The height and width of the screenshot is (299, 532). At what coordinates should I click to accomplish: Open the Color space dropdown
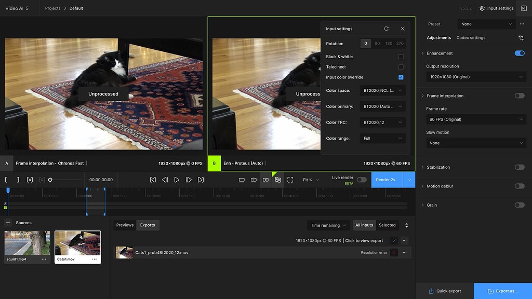tap(382, 91)
